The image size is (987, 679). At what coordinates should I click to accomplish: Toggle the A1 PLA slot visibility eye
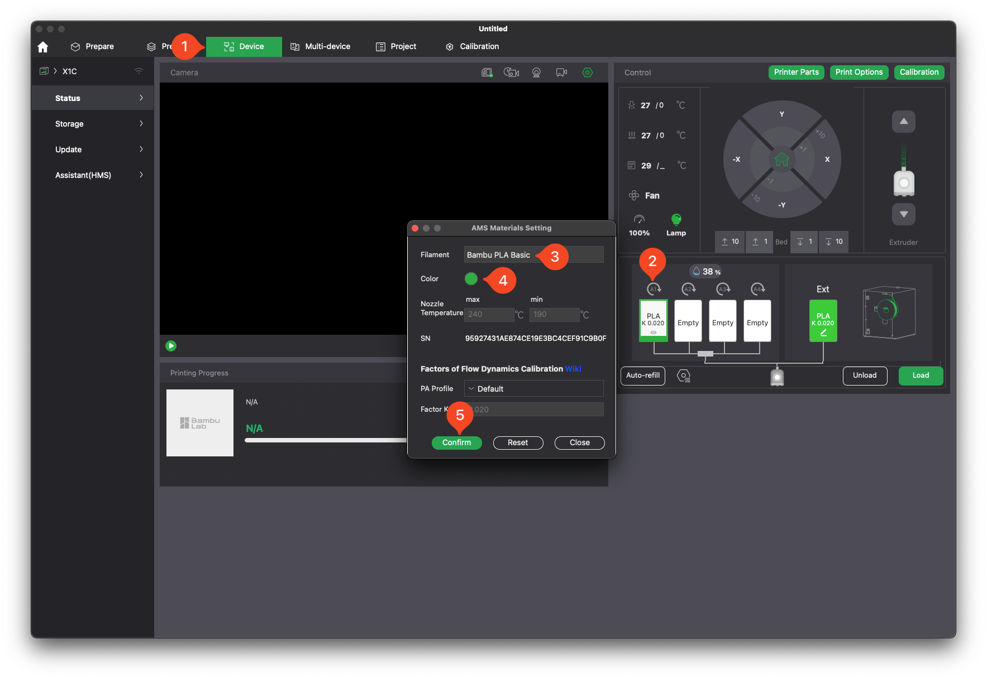click(653, 333)
